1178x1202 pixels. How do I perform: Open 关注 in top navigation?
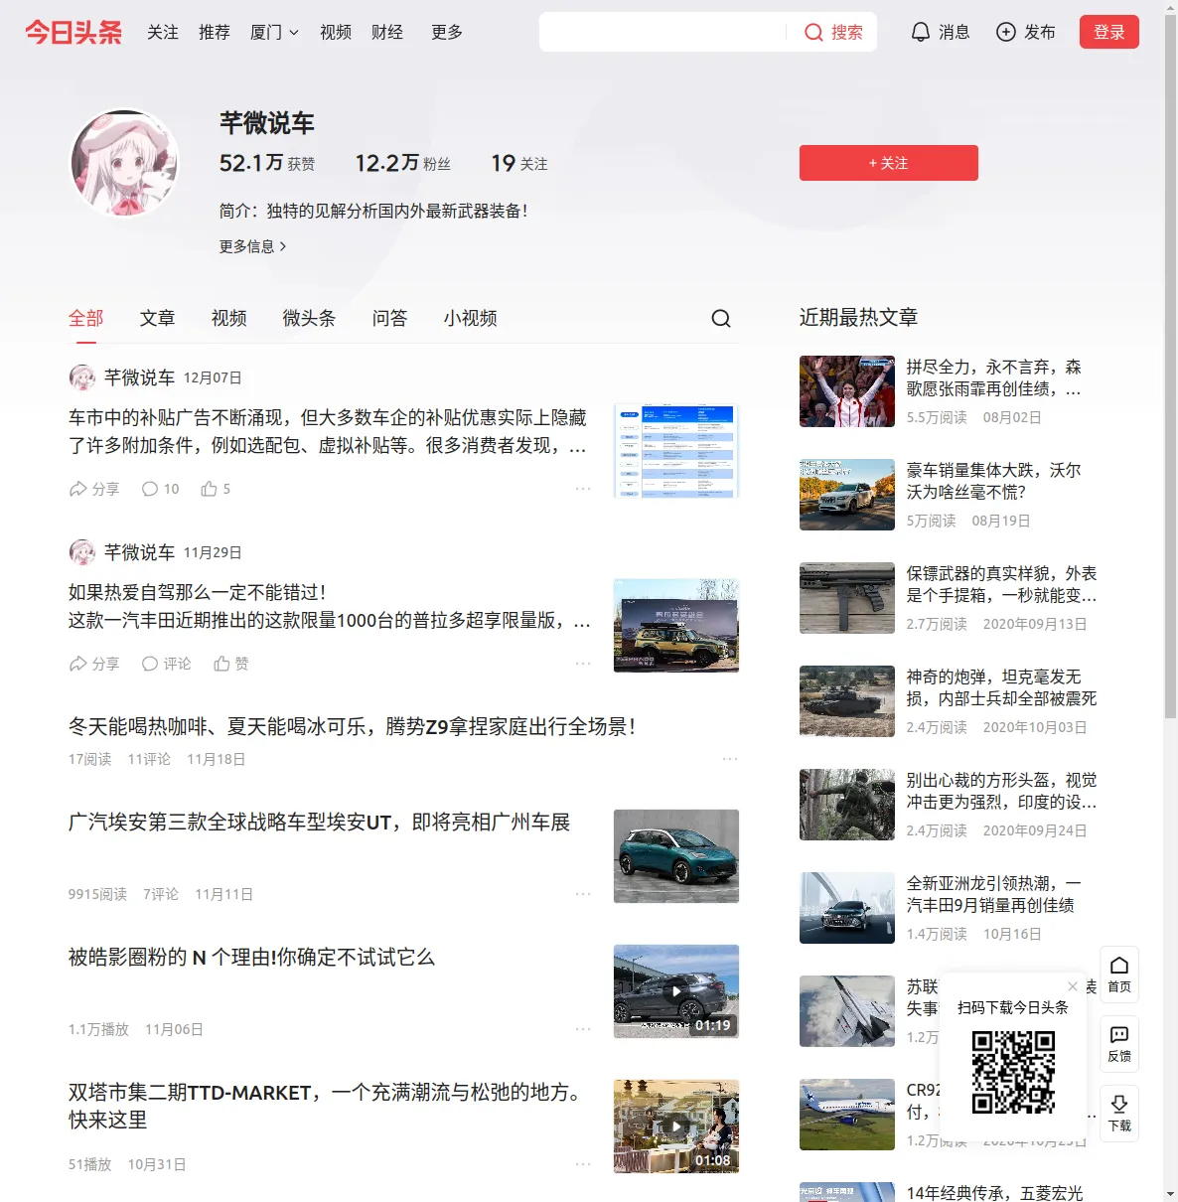(163, 32)
